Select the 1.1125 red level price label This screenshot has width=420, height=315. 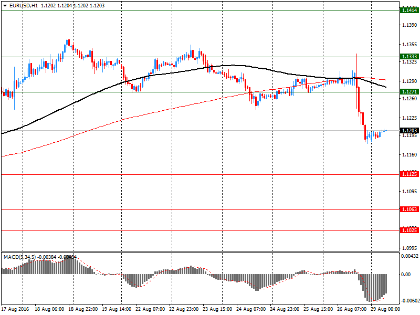(x=409, y=174)
